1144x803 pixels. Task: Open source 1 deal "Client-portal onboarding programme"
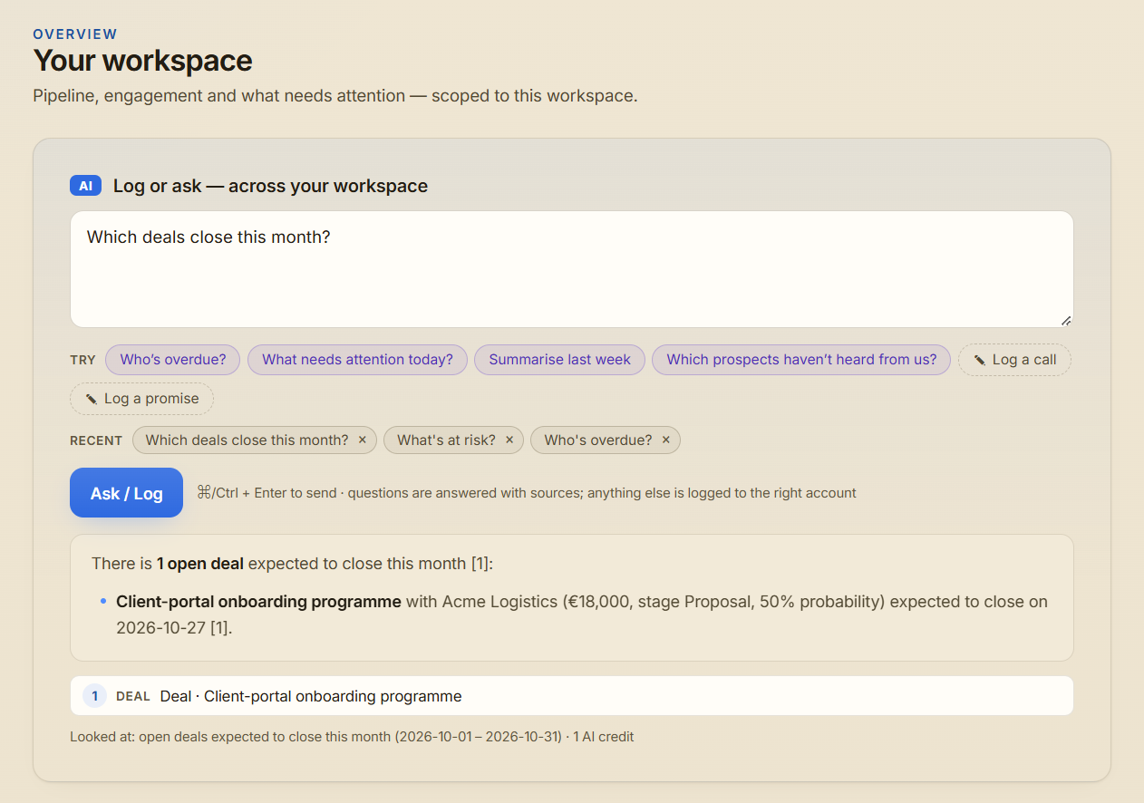click(x=572, y=696)
